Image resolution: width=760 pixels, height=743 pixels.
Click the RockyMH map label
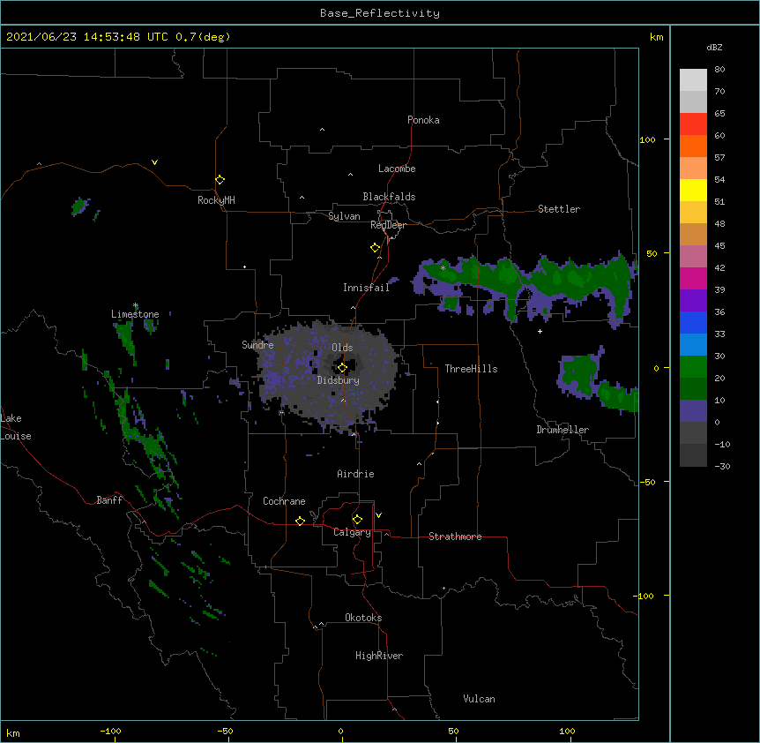(x=216, y=200)
